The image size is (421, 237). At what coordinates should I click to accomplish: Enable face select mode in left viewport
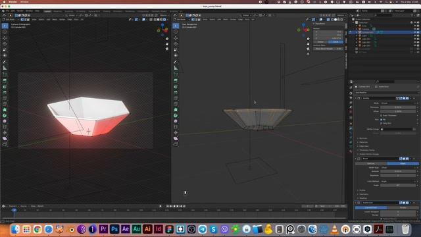pos(28,19)
